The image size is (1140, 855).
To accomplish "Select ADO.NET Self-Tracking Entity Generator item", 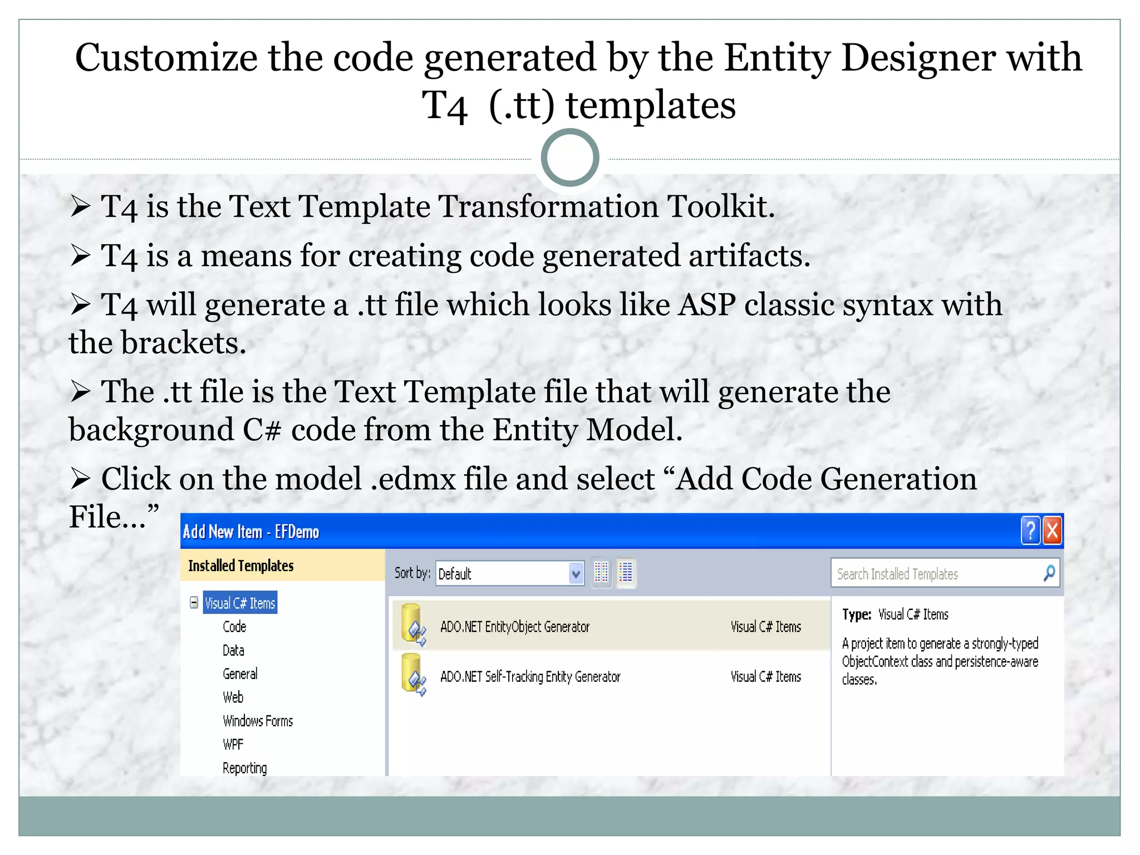I will (530, 677).
